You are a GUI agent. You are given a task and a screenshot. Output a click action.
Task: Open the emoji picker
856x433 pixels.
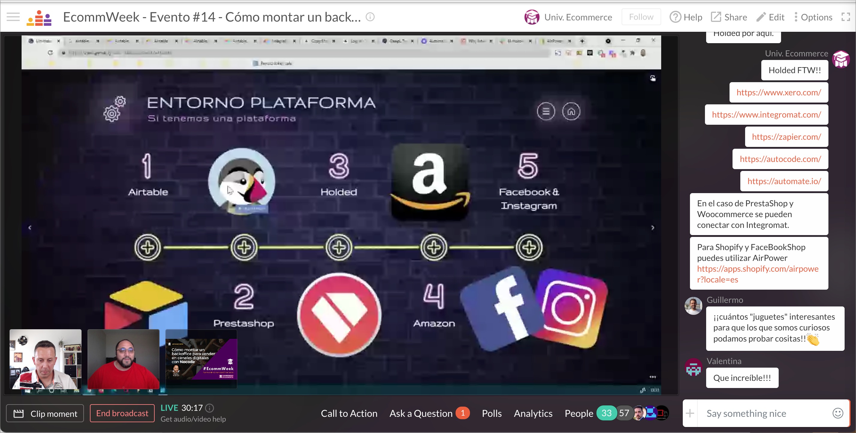pos(838,413)
